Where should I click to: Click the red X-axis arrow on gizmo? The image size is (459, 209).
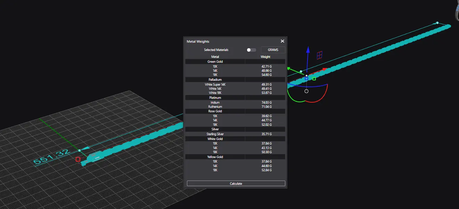tap(325, 69)
